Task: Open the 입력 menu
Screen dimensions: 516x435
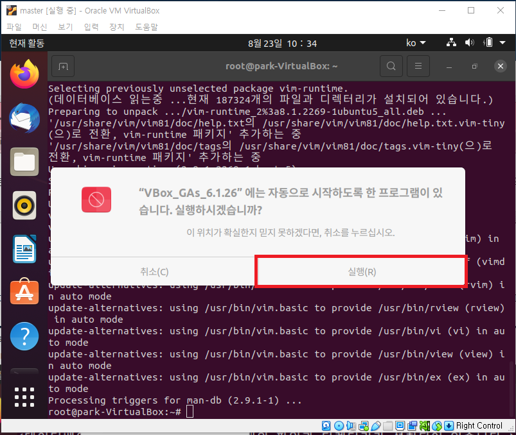Action: tap(91, 27)
